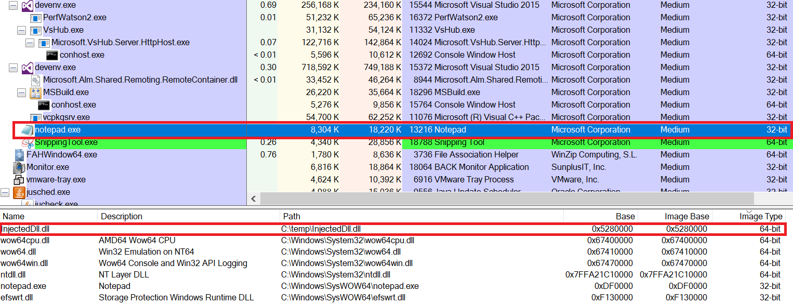Click the jusched.exe Java icon
Image resolution: width=793 pixels, height=304 pixels.
19,192
